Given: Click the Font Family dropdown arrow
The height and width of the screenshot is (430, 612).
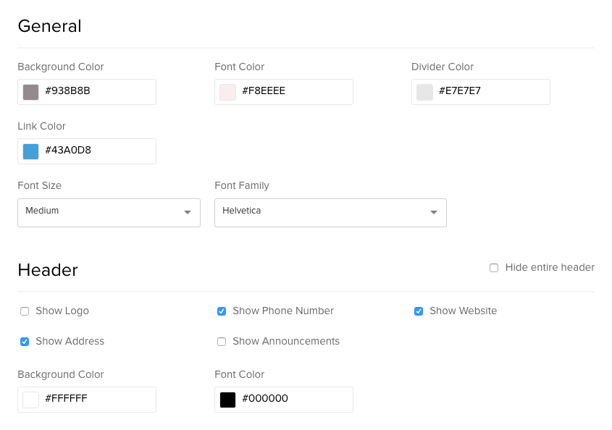Looking at the screenshot, I should click(434, 212).
